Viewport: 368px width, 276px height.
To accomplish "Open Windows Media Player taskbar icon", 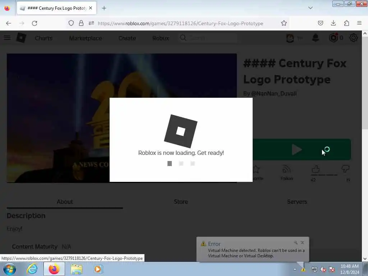I will point(98,269).
